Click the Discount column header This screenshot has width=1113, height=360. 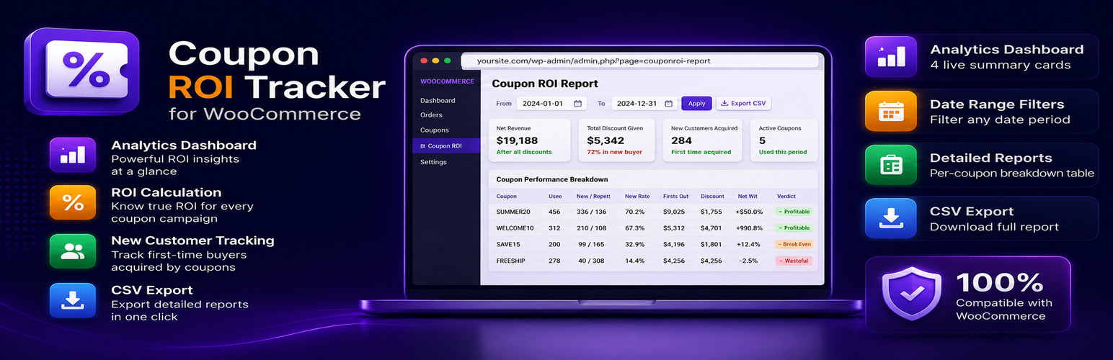(x=712, y=196)
